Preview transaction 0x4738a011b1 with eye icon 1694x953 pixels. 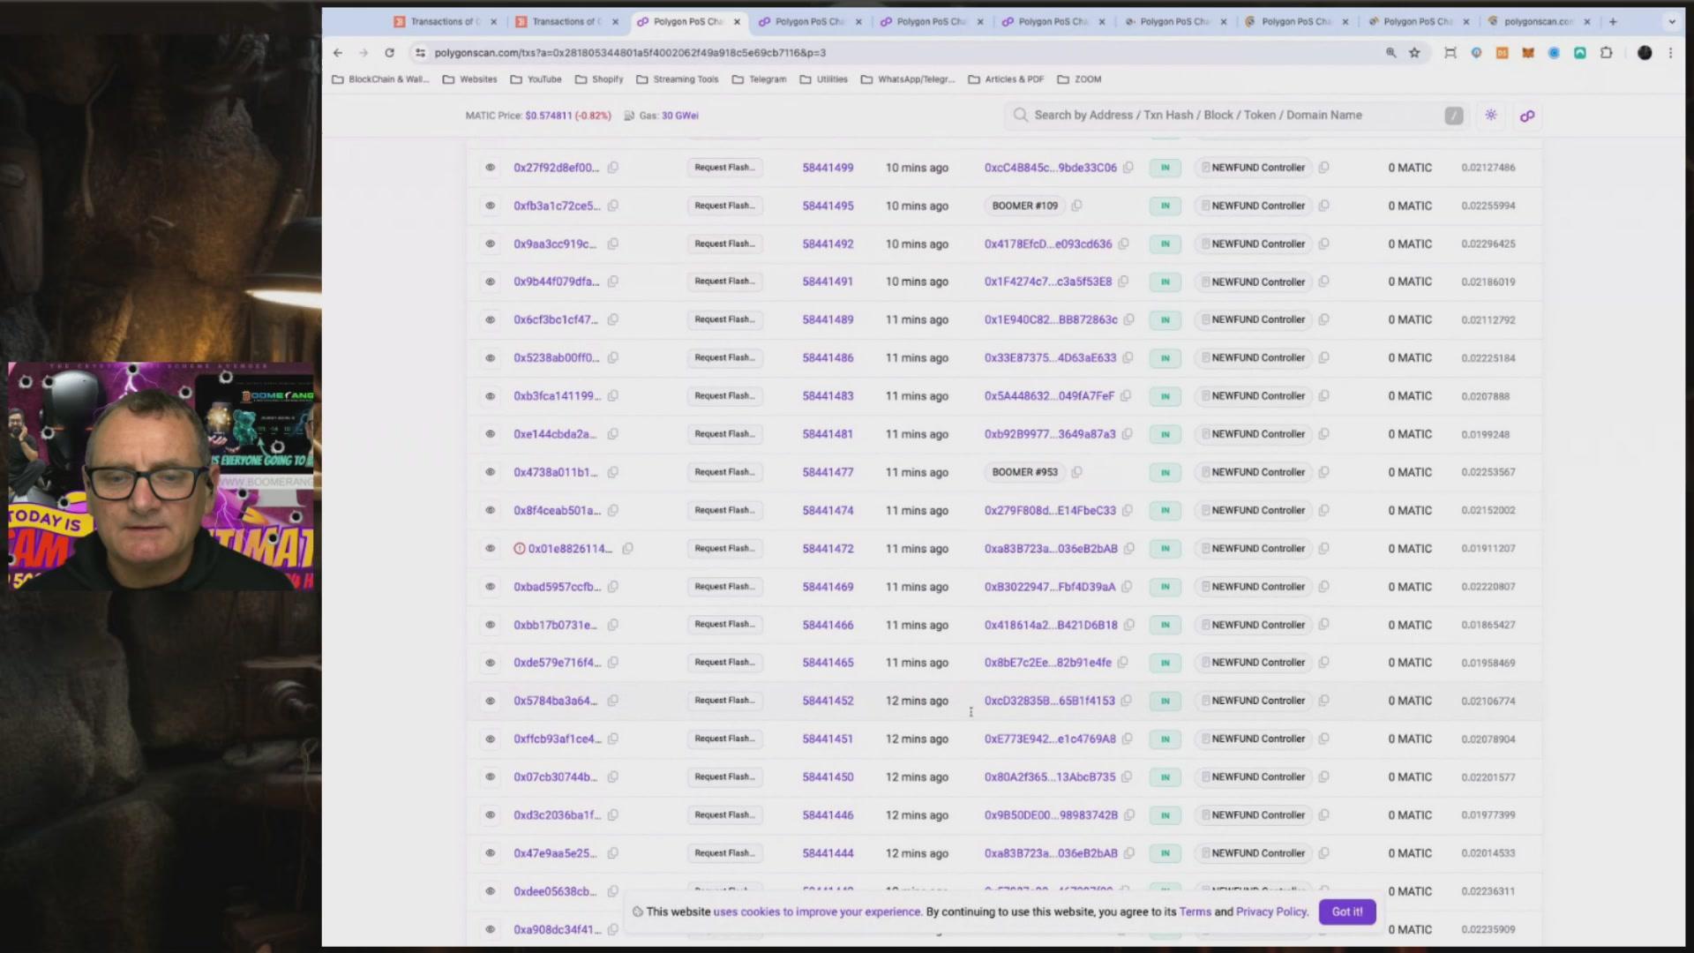pos(490,472)
